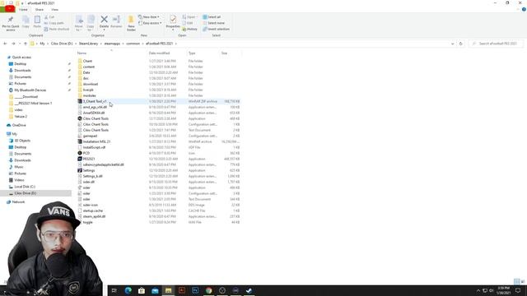
Task: Select the download folder
Action: pos(91,84)
